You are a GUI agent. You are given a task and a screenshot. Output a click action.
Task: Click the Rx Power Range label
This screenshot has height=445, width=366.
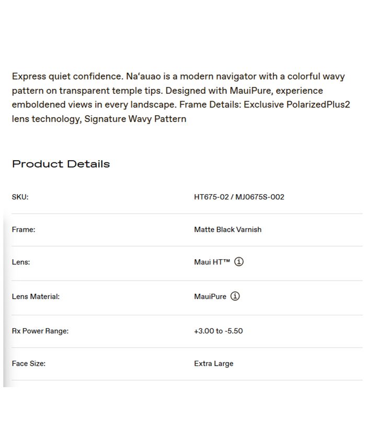[40, 331]
